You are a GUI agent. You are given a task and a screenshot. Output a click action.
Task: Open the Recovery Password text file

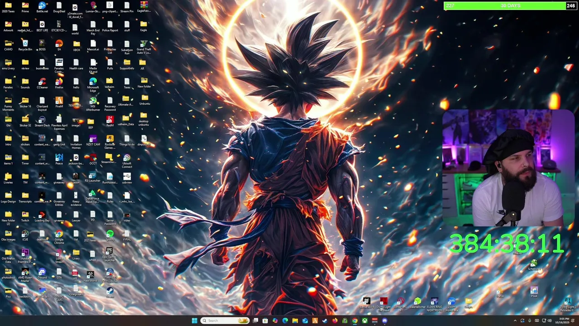pos(110,104)
